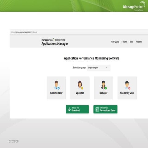
Task: Click the 07/22/08 date text
Action: 14,141
